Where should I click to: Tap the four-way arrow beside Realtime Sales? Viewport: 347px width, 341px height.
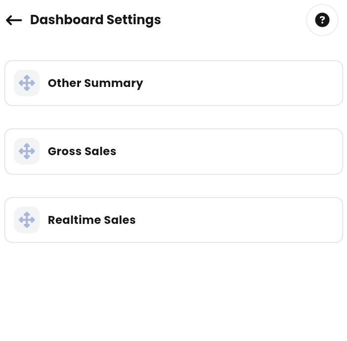[x=27, y=220]
